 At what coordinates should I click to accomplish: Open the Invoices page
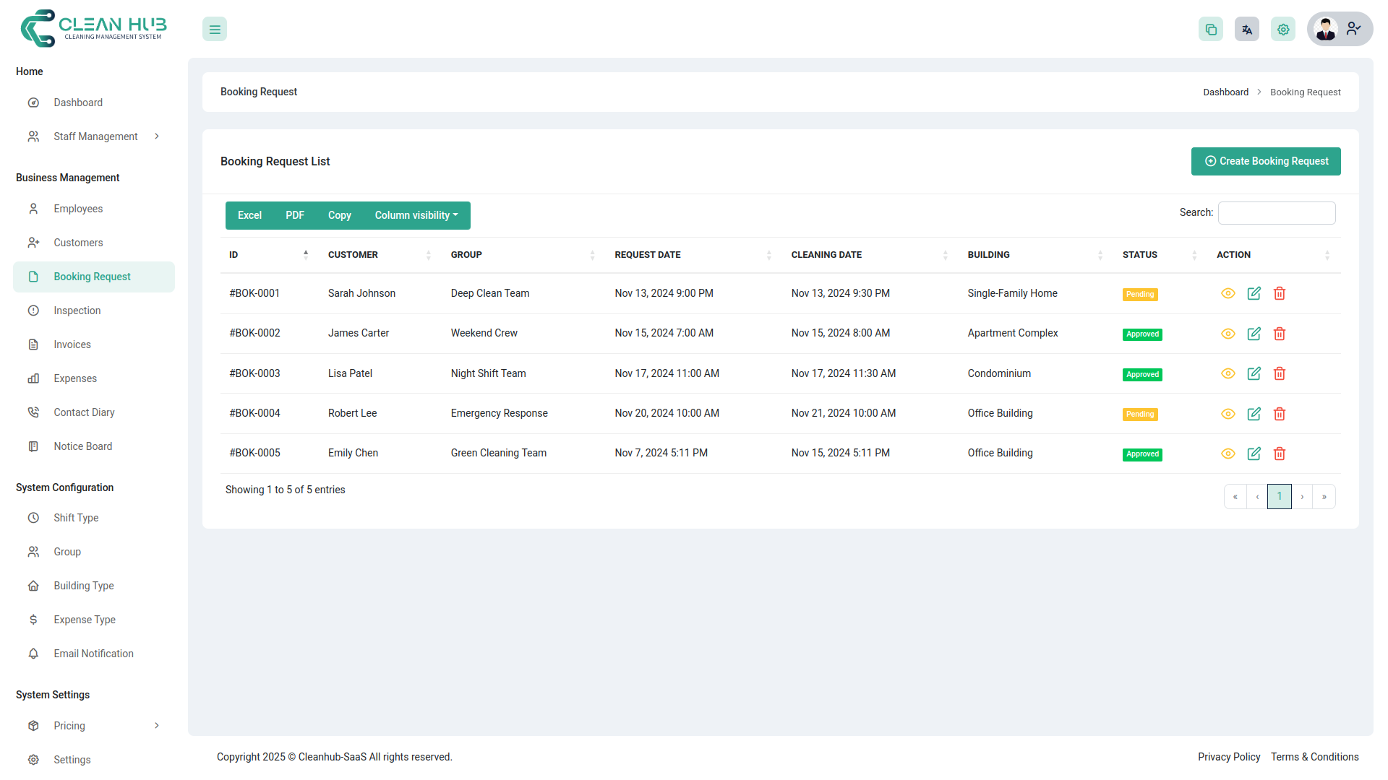[70, 344]
